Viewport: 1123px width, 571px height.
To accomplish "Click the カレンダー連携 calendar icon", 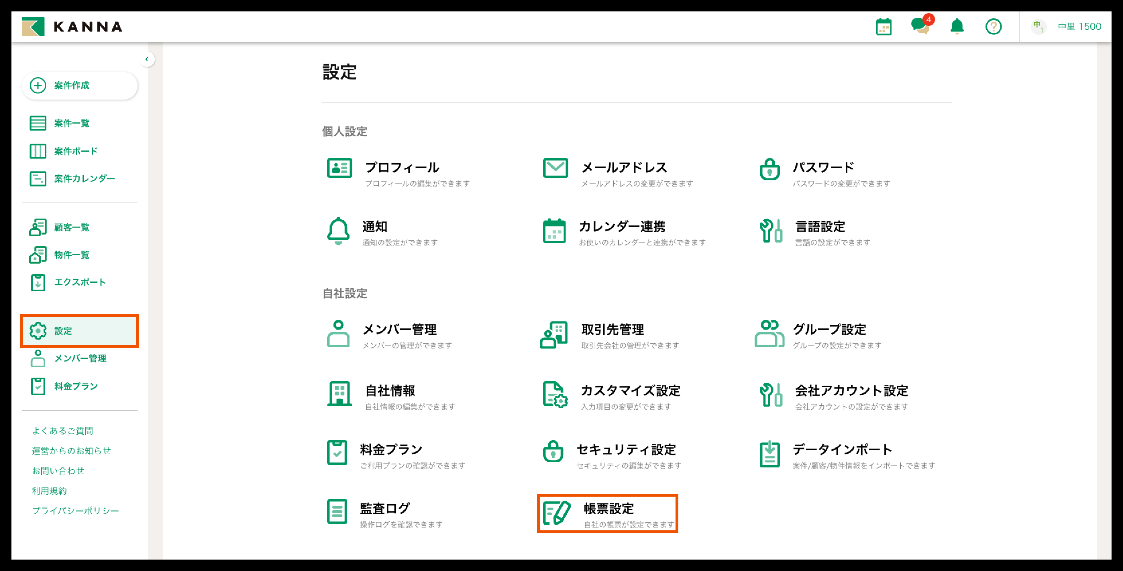I will point(554,231).
